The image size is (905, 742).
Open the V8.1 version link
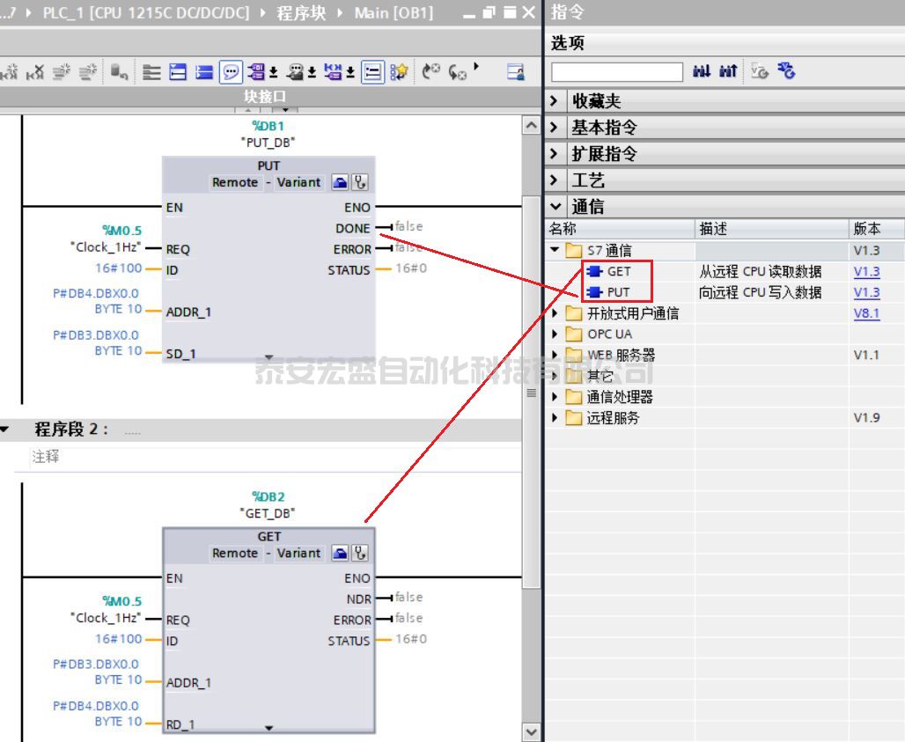(866, 313)
